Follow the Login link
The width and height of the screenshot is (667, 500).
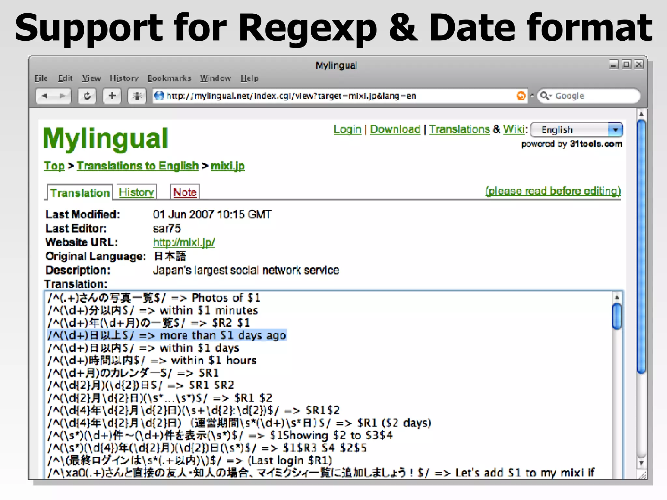click(348, 129)
